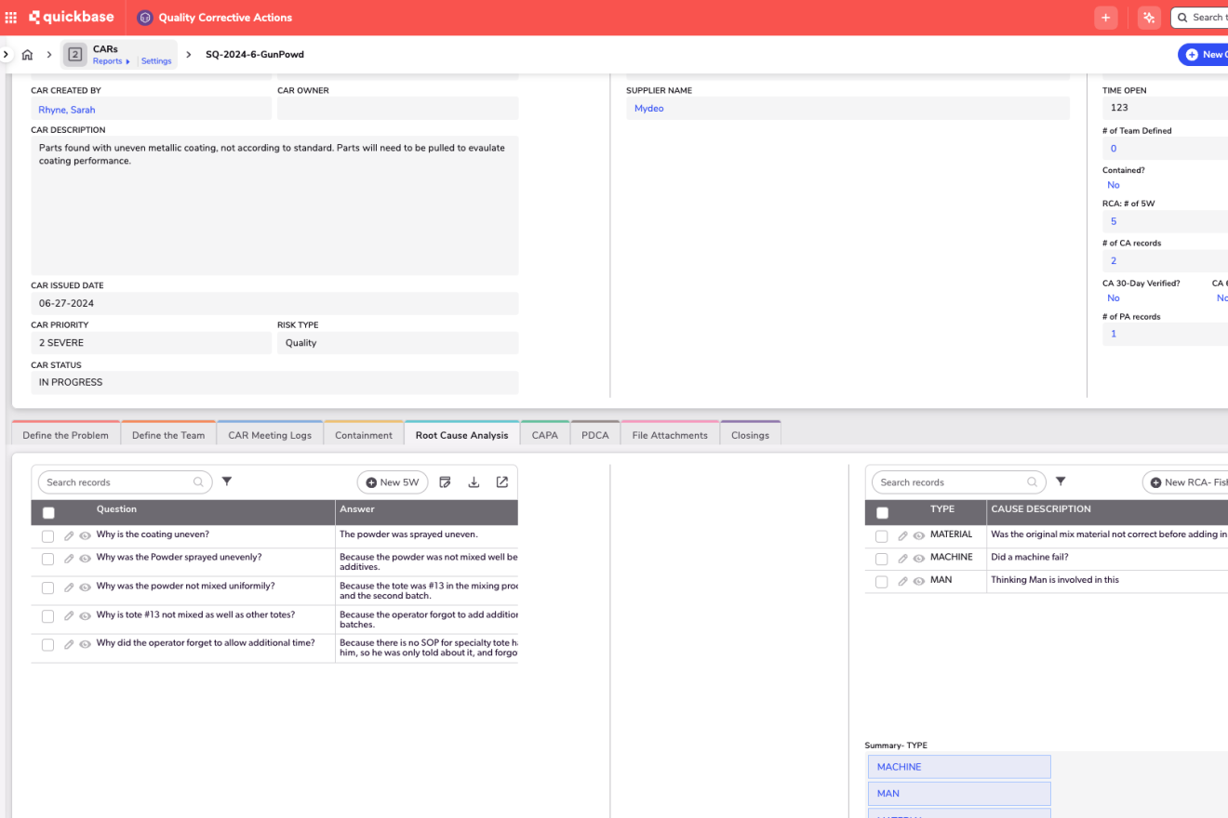Expand the CARs Reports dropdown
This screenshot has height=818, width=1228.
tap(112, 61)
